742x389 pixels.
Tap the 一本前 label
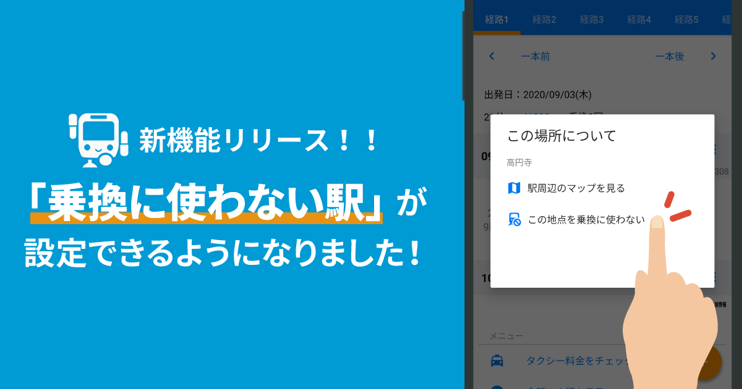point(535,56)
